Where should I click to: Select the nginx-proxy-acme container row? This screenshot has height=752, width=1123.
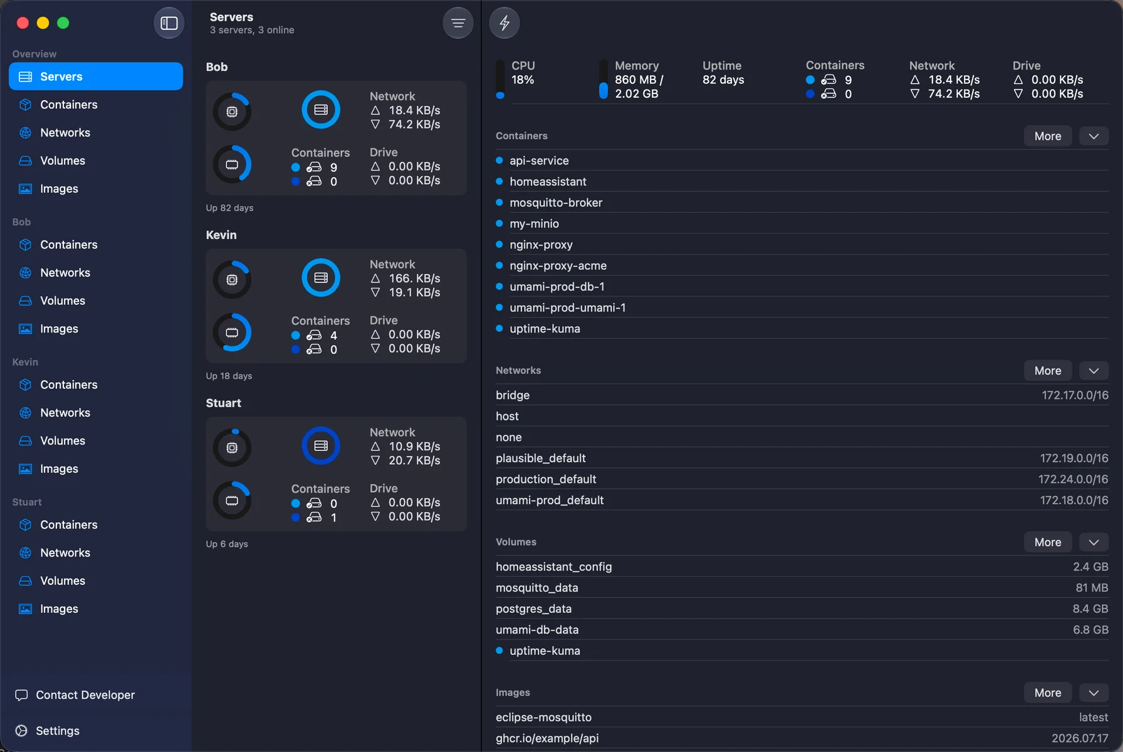pyautogui.click(x=802, y=265)
